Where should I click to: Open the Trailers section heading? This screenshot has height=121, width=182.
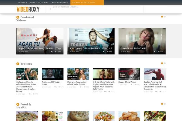[x=26, y=64]
